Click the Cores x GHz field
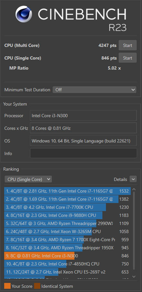The width and height of the screenshot is (142, 292). (x=83, y=128)
